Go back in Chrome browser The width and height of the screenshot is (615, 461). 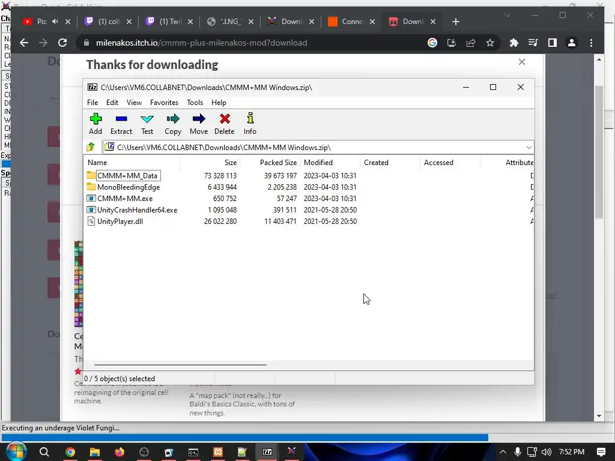pyautogui.click(x=24, y=43)
